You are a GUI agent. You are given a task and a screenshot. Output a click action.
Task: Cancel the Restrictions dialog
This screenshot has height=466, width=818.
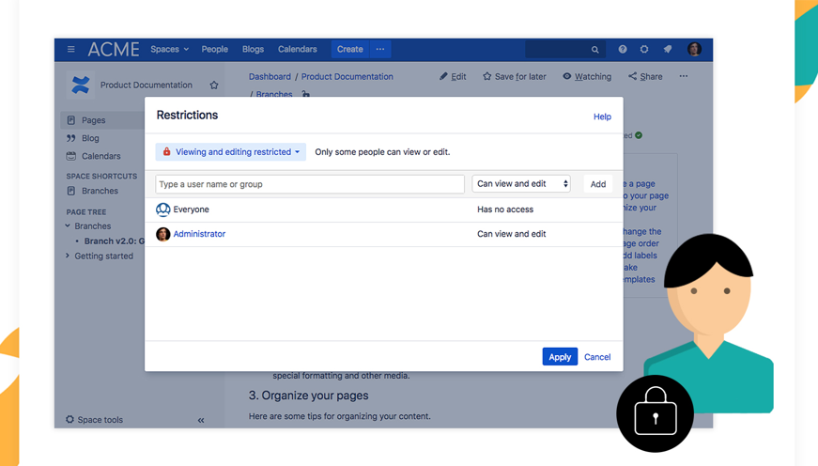point(597,357)
